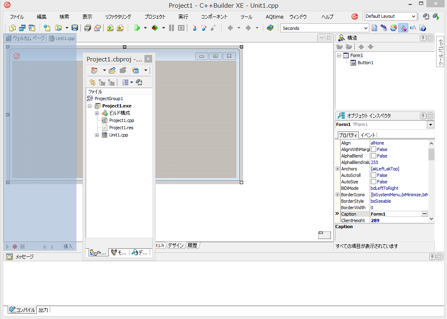Enable the AutoSize checkbox
Viewport: 447px width, 319px height.
point(374,182)
